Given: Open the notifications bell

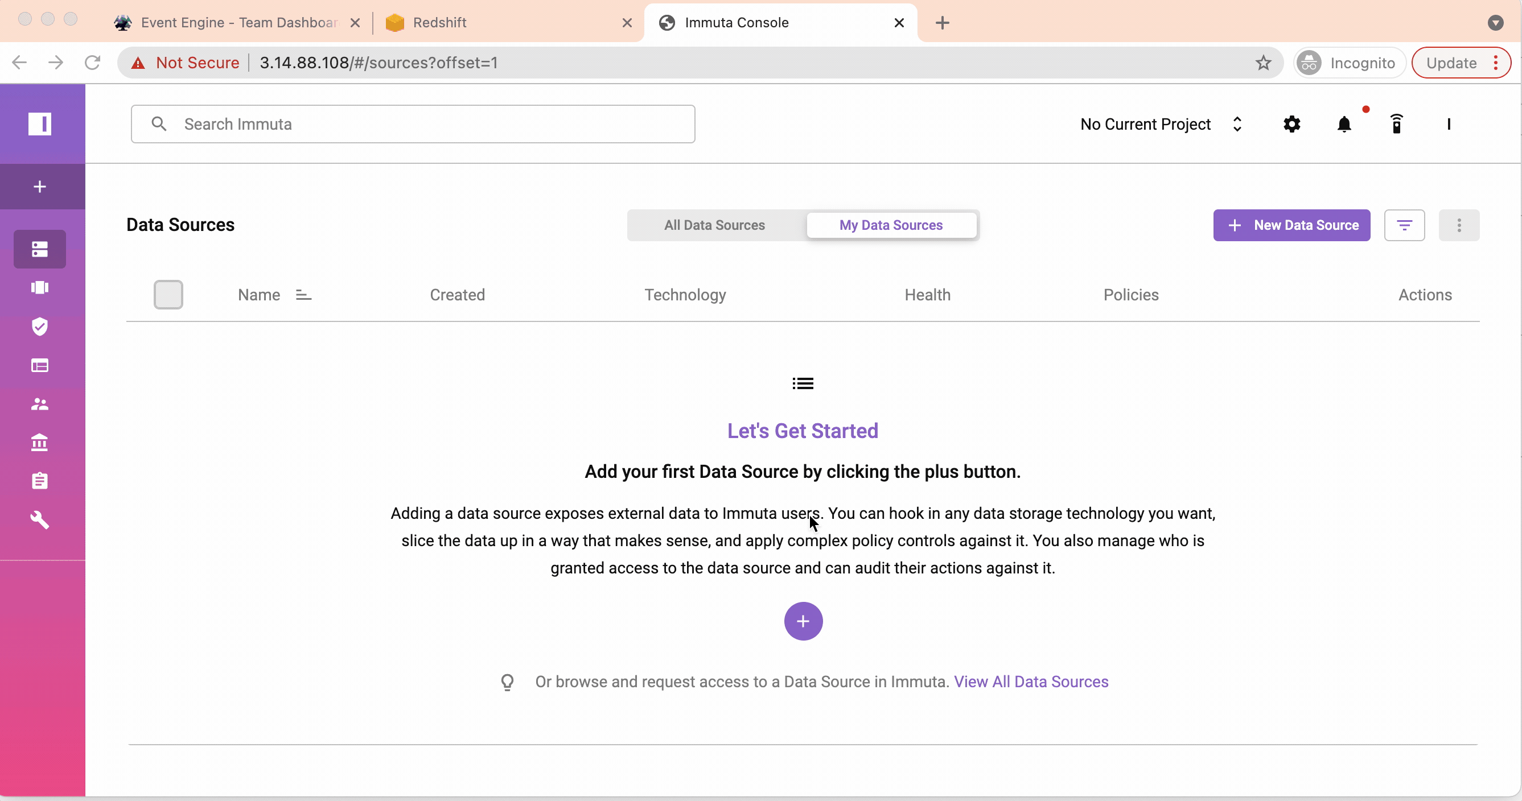Looking at the screenshot, I should 1344,124.
